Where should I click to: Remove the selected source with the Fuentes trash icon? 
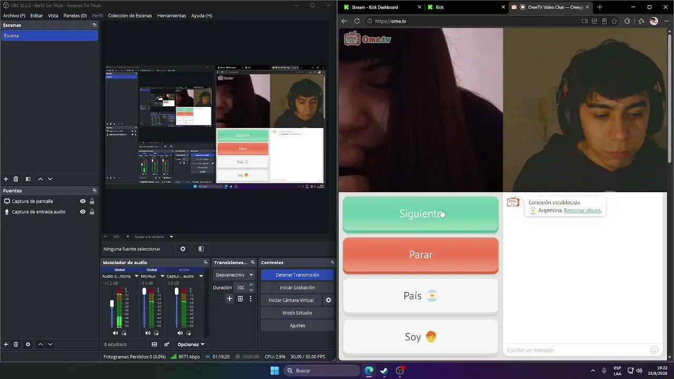pos(16,344)
